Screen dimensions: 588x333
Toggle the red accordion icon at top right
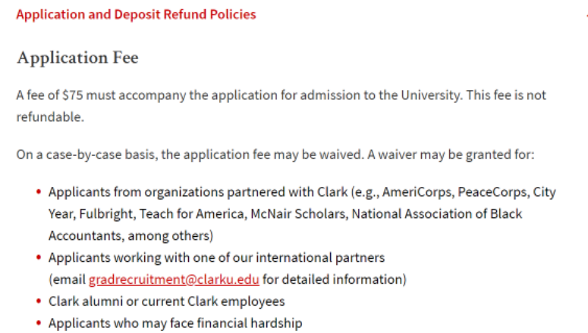[x=586, y=16]
